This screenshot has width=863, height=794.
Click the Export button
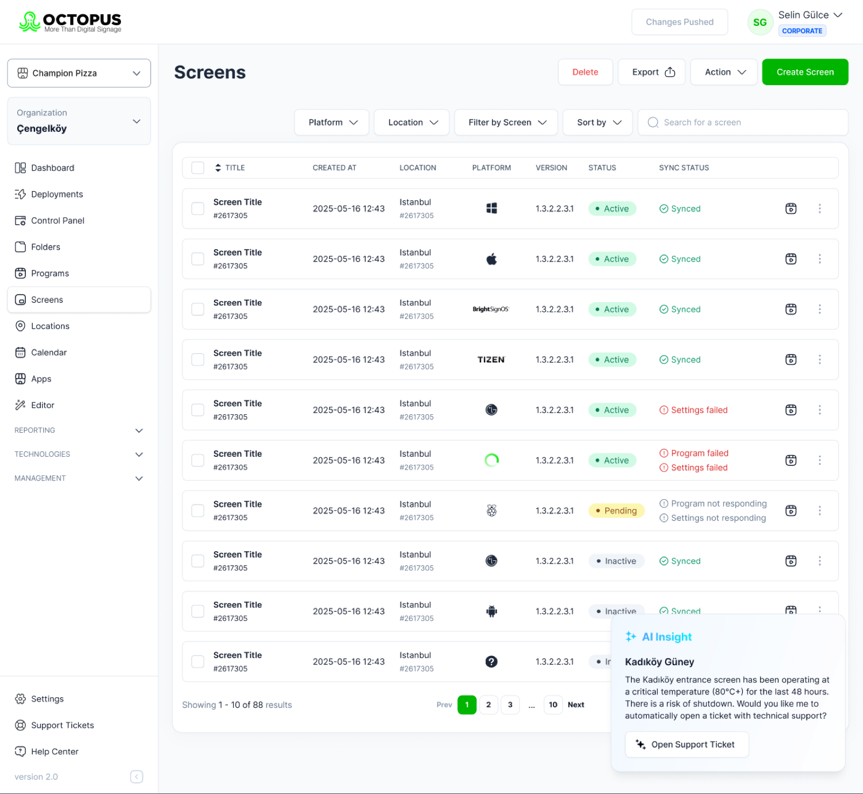(x=652, y=72)
